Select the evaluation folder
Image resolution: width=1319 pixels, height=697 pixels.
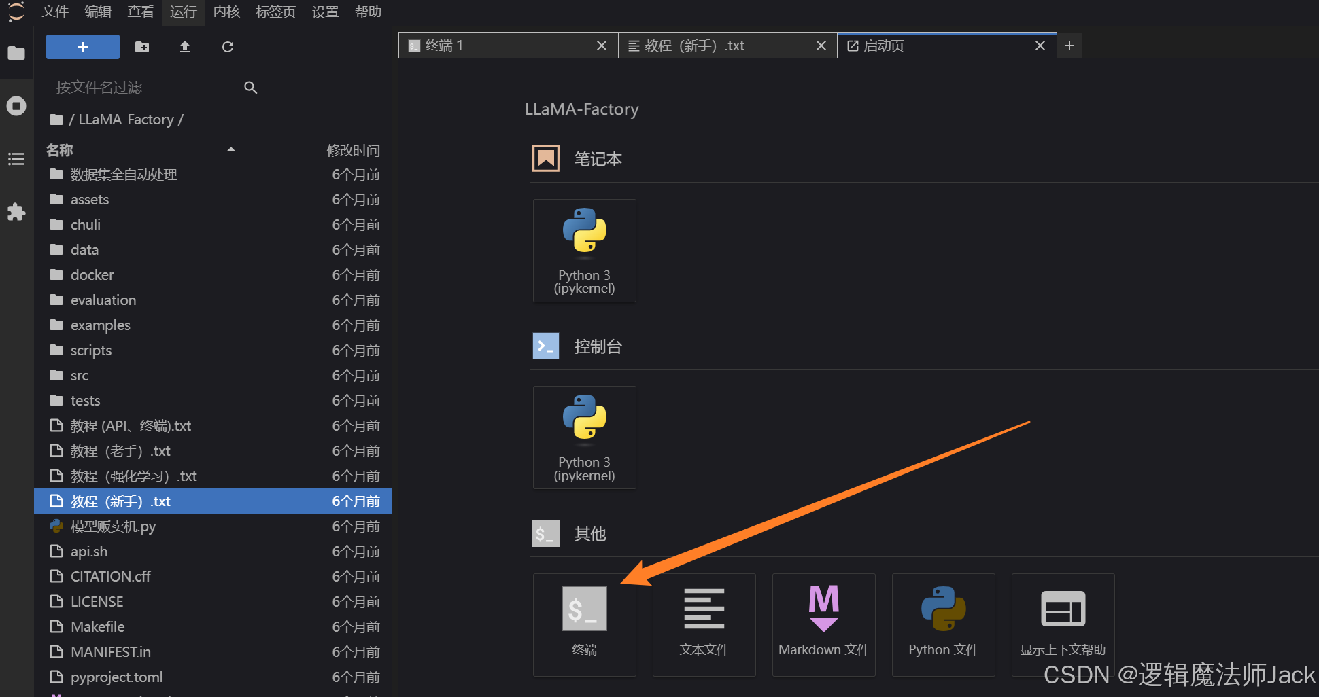point(213,300)
